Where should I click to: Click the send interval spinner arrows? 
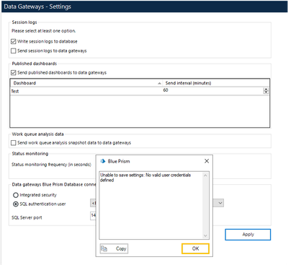tap(266, 91)
